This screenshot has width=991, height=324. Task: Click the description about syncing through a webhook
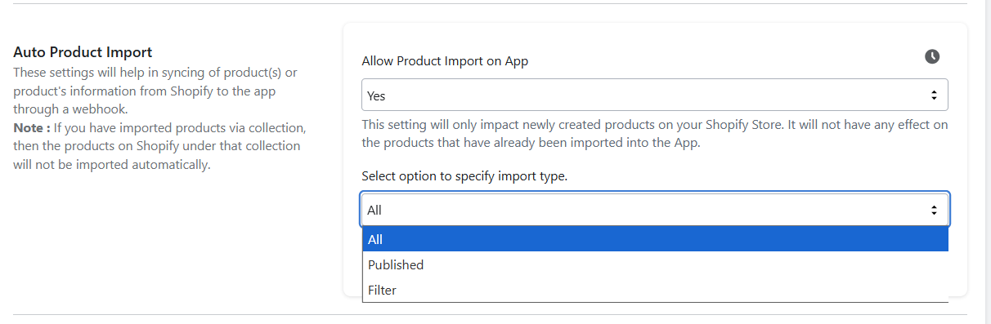[155, 91]
